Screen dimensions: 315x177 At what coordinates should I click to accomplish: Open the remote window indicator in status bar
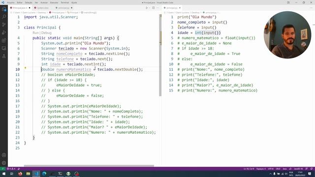coord(2,169)
